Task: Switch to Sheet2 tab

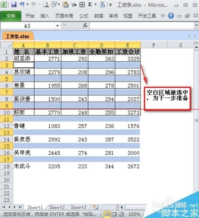Action: click(57, 207)
